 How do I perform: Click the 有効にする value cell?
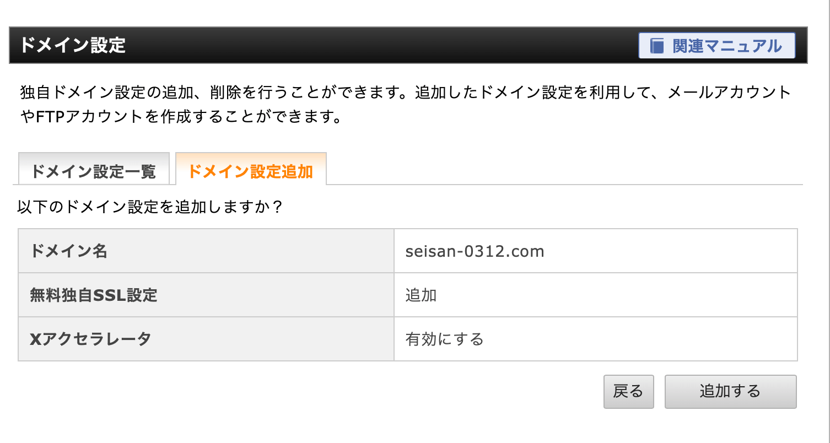pyautogui.click(x=444, y=339)
